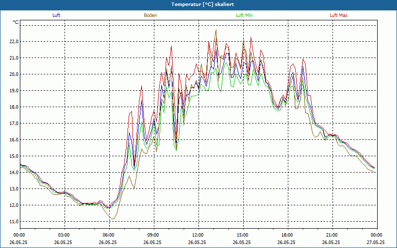The height and width of the screenshot is (248, 397).
Task: Click the red Luft Max legend label
Action: (338, 15)
